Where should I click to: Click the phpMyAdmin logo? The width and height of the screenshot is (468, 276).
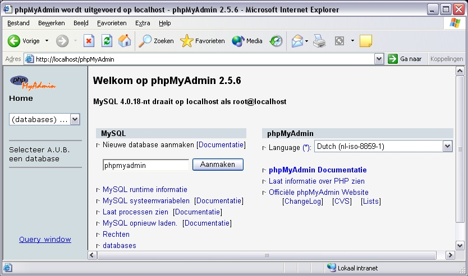click(33, 83)
